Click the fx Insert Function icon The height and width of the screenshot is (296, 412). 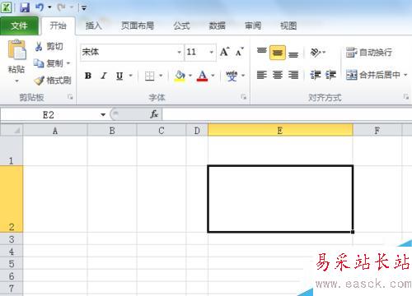[x=154, y=114]
